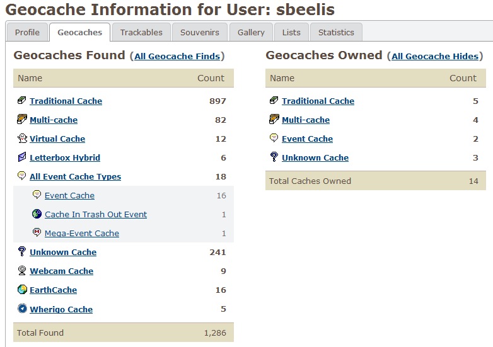Open Unknown Cache link under Geocaches Owned
Image resolution: width=493 pixels, height=347 pixels.
click(315, 157)
